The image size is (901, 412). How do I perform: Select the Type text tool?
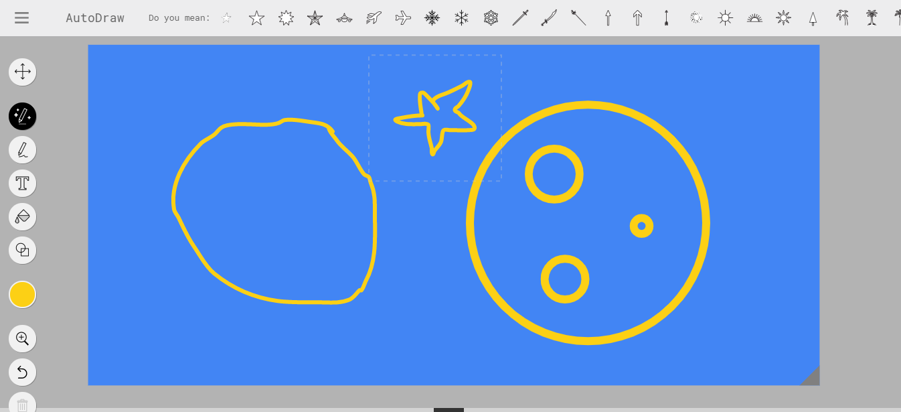click(x=23, y=183)
